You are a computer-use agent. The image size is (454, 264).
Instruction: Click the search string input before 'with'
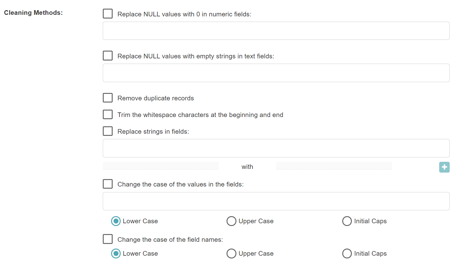point(160,166)
